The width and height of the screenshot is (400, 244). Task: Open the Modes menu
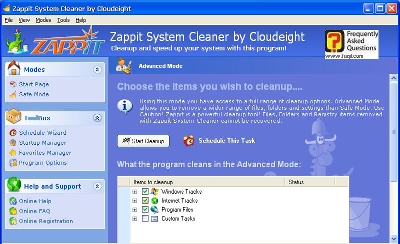pyautogui.click(x=43, y=20)
